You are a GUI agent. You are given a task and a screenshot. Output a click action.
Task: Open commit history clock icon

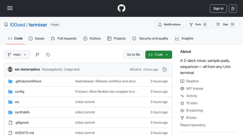coord(165,70)
